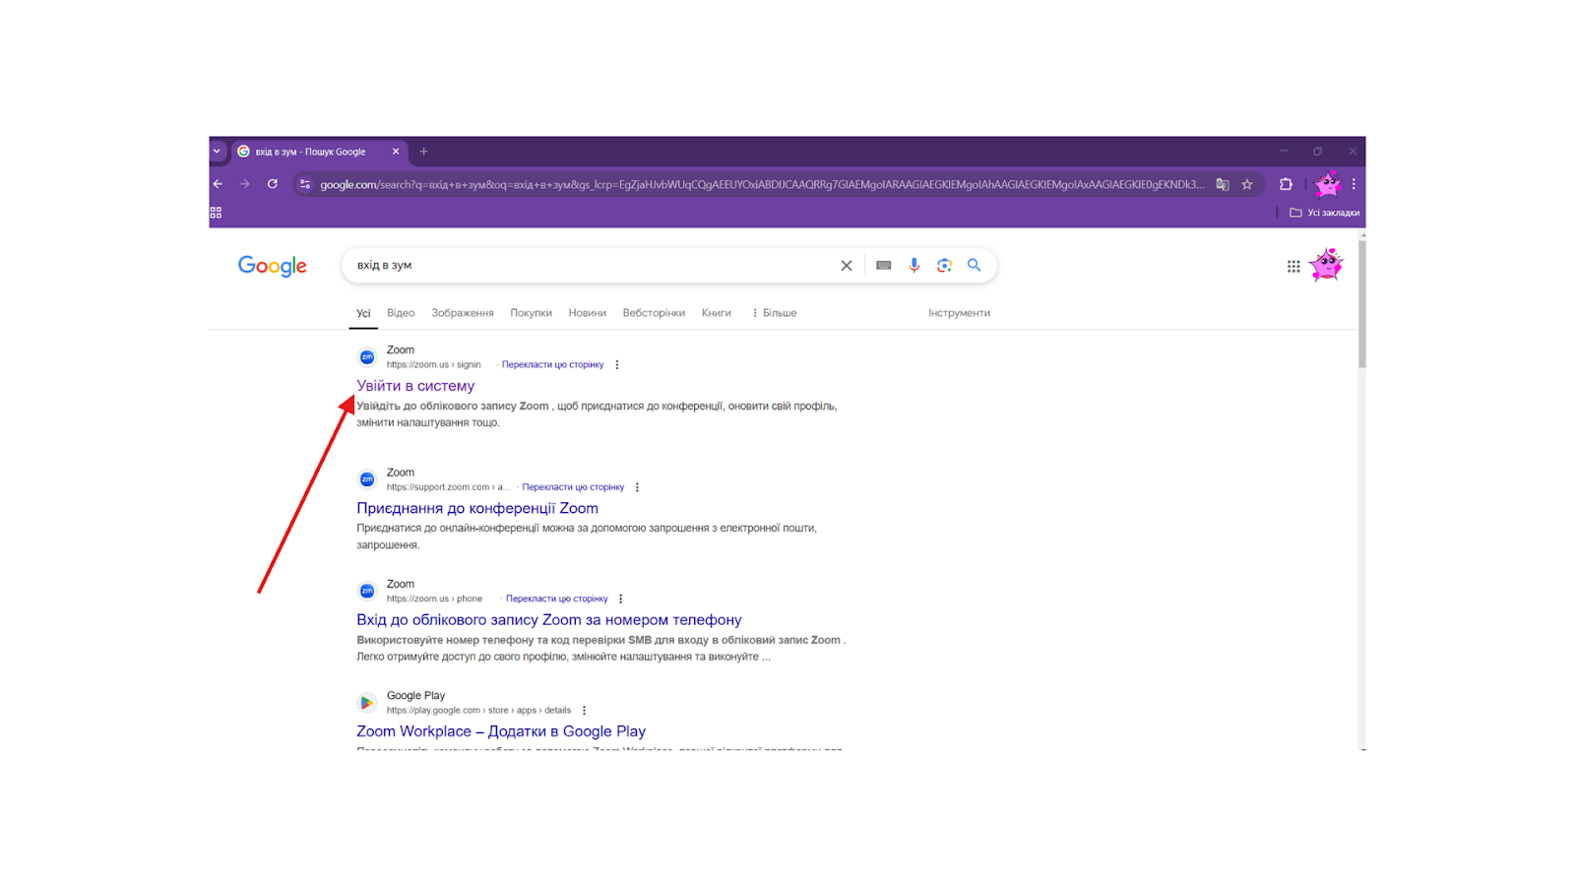Translate the support.zoom.com result page

click(x=573, y=487)
